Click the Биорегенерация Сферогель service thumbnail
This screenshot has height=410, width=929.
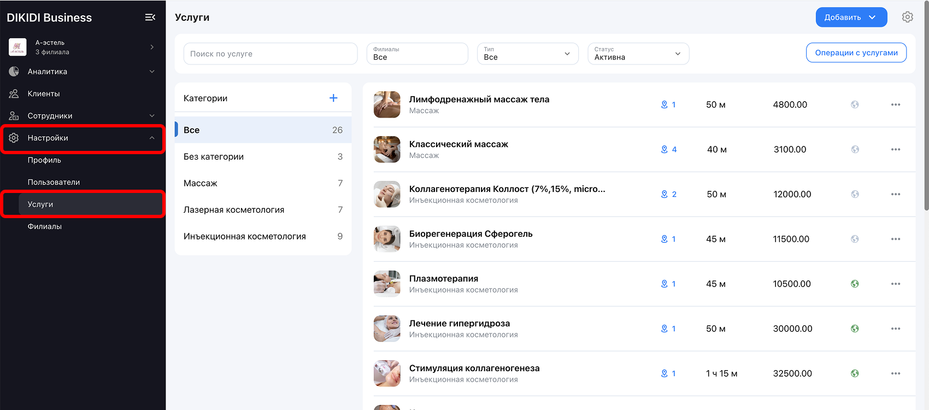click(x=387, y=239)
